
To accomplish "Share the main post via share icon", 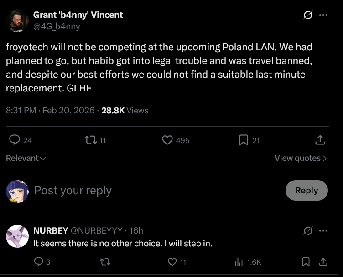I will [x=320, y=140].
